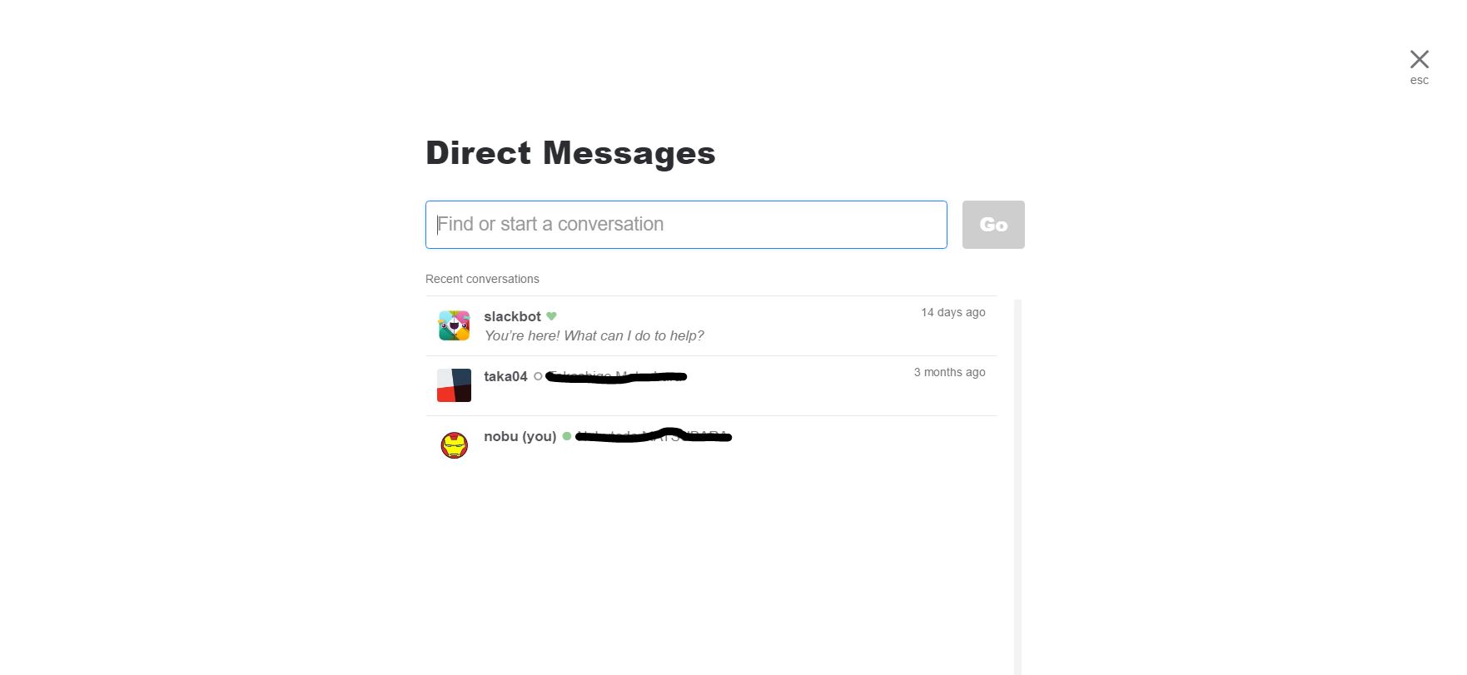Image resolution: width=1467 pixels, height=675 pixels.
Task: Click nobu's green online status dot
Action: tap(567, 436)
